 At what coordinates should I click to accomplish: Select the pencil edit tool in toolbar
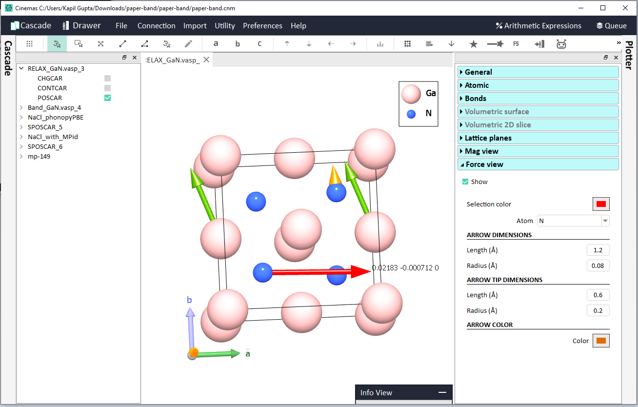point(188,43)
